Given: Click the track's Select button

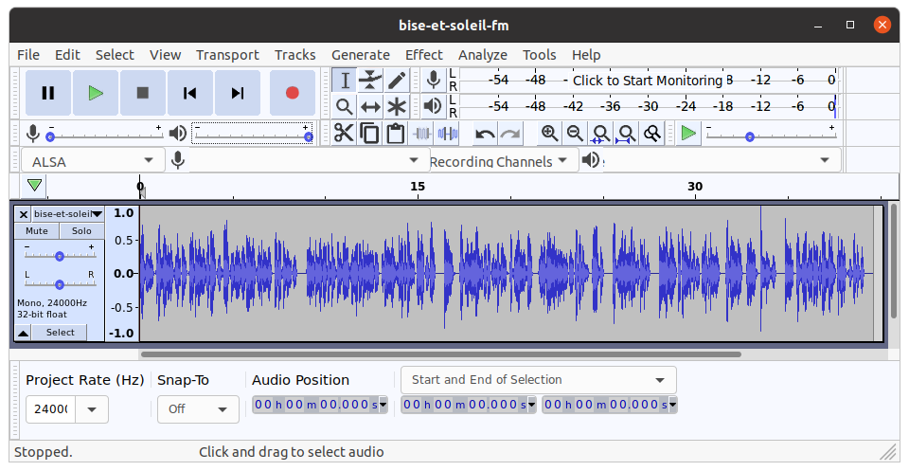Looking at the screenshot, I should [x=61, y=333].
